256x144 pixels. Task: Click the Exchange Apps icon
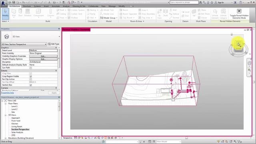tap(235, 2)
